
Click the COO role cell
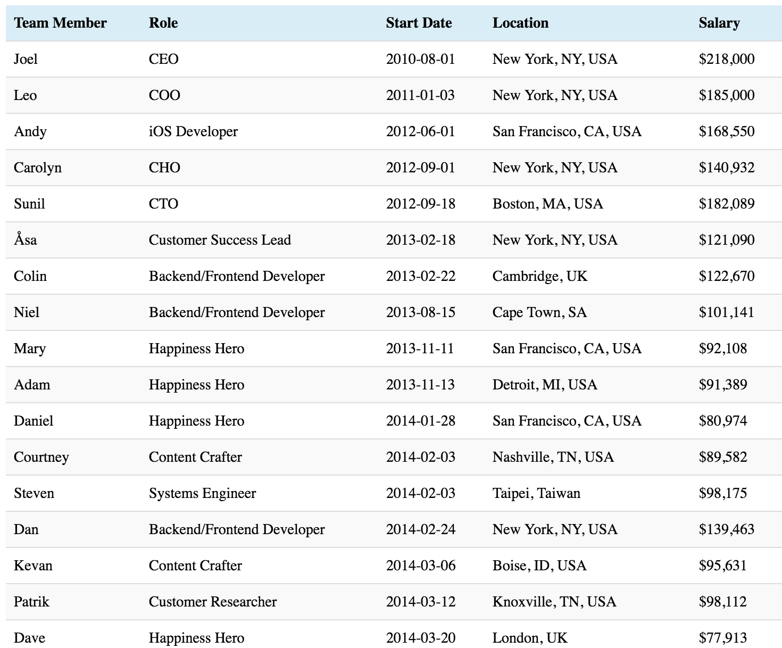[164, 95]
